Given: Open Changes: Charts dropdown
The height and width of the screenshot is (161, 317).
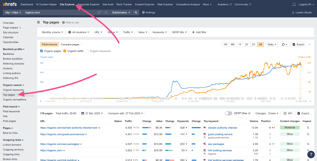Looking at the screenshot, I should (x=267, y=113).
